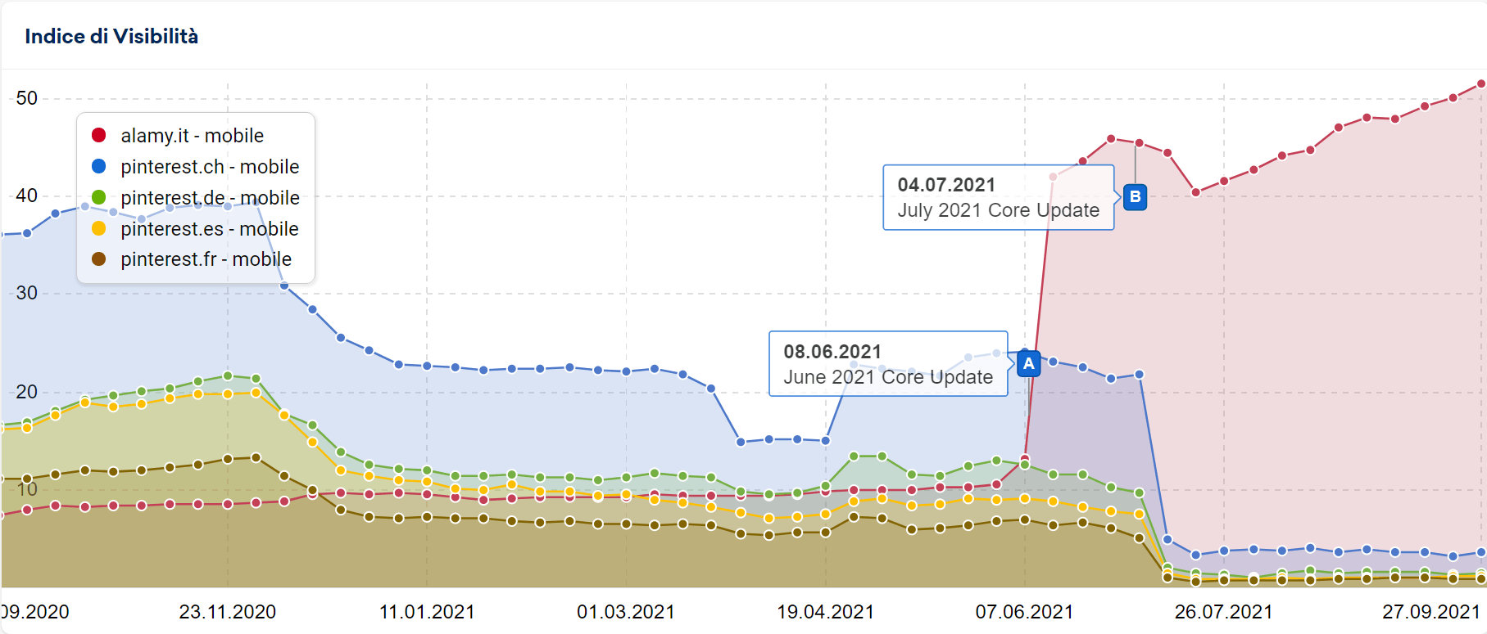
Task: Click the Indice di Visibilità heading
Action: click(x=111, y=36)
